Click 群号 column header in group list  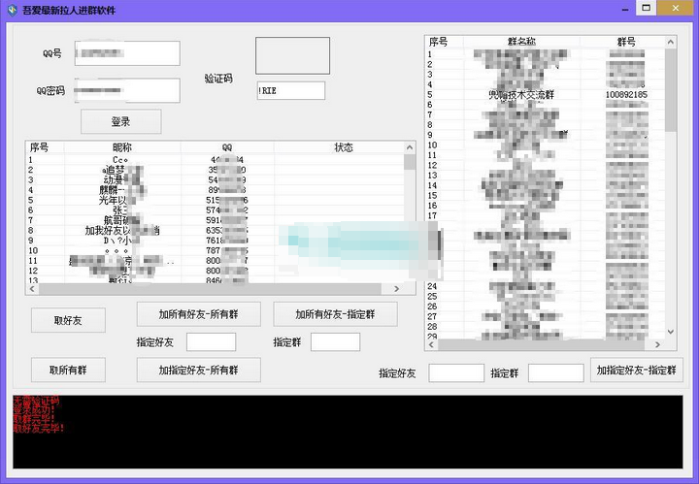point(626,42)
